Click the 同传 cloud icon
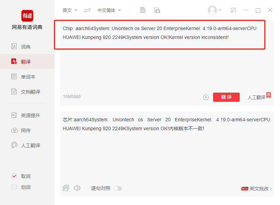The image size is (280, 205). pyautogui.click(x=14, y=131)
